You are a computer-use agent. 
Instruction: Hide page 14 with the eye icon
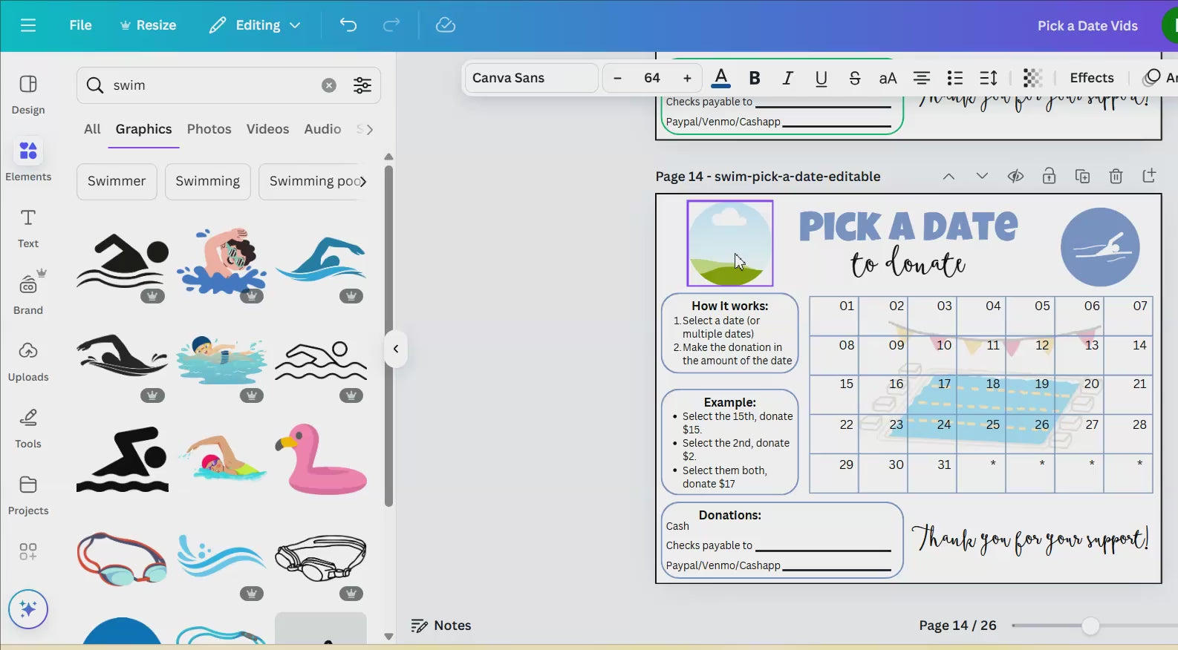[1015, 176]
